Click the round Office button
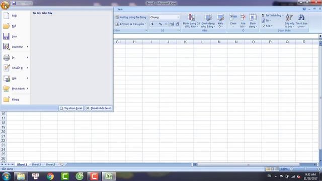Viewport: 322px width, 181px height. pyautogui.click(x=5, y=5)
